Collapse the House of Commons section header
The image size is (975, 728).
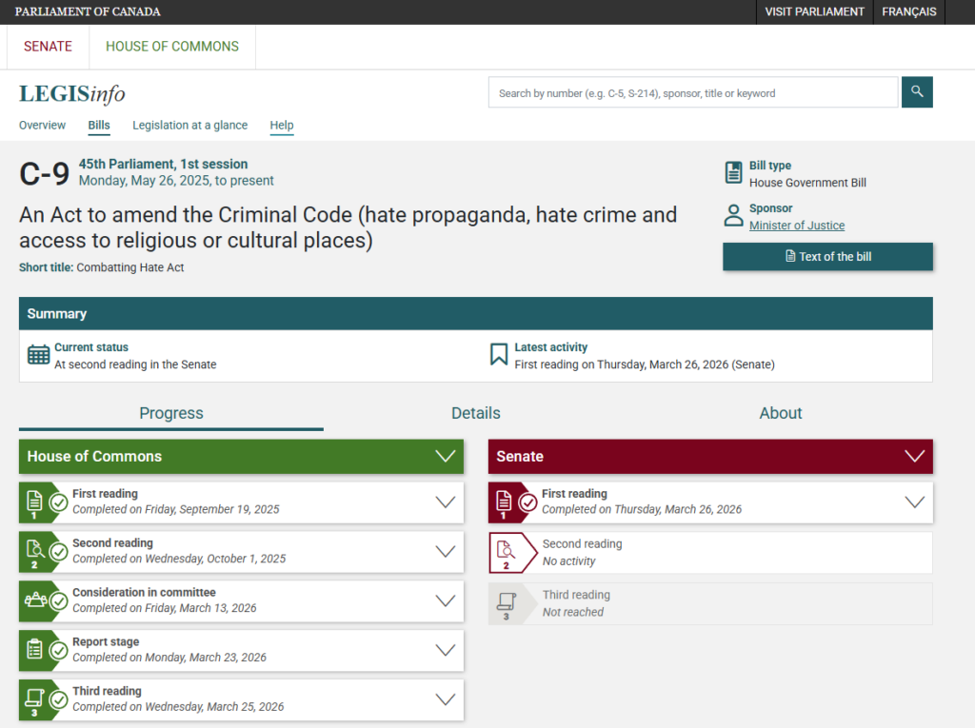click(445, 457)
